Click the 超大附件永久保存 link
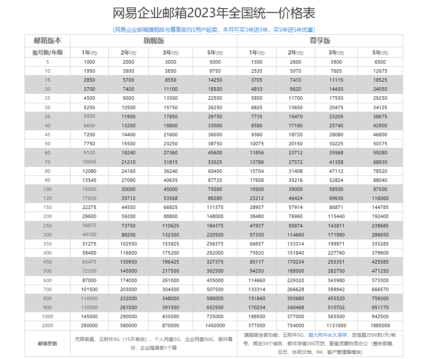The width and height of the screenshot is (422, 359). point(328,334)
